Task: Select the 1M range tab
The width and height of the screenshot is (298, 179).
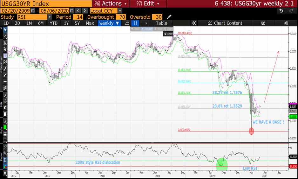Action: coord(29,23)
